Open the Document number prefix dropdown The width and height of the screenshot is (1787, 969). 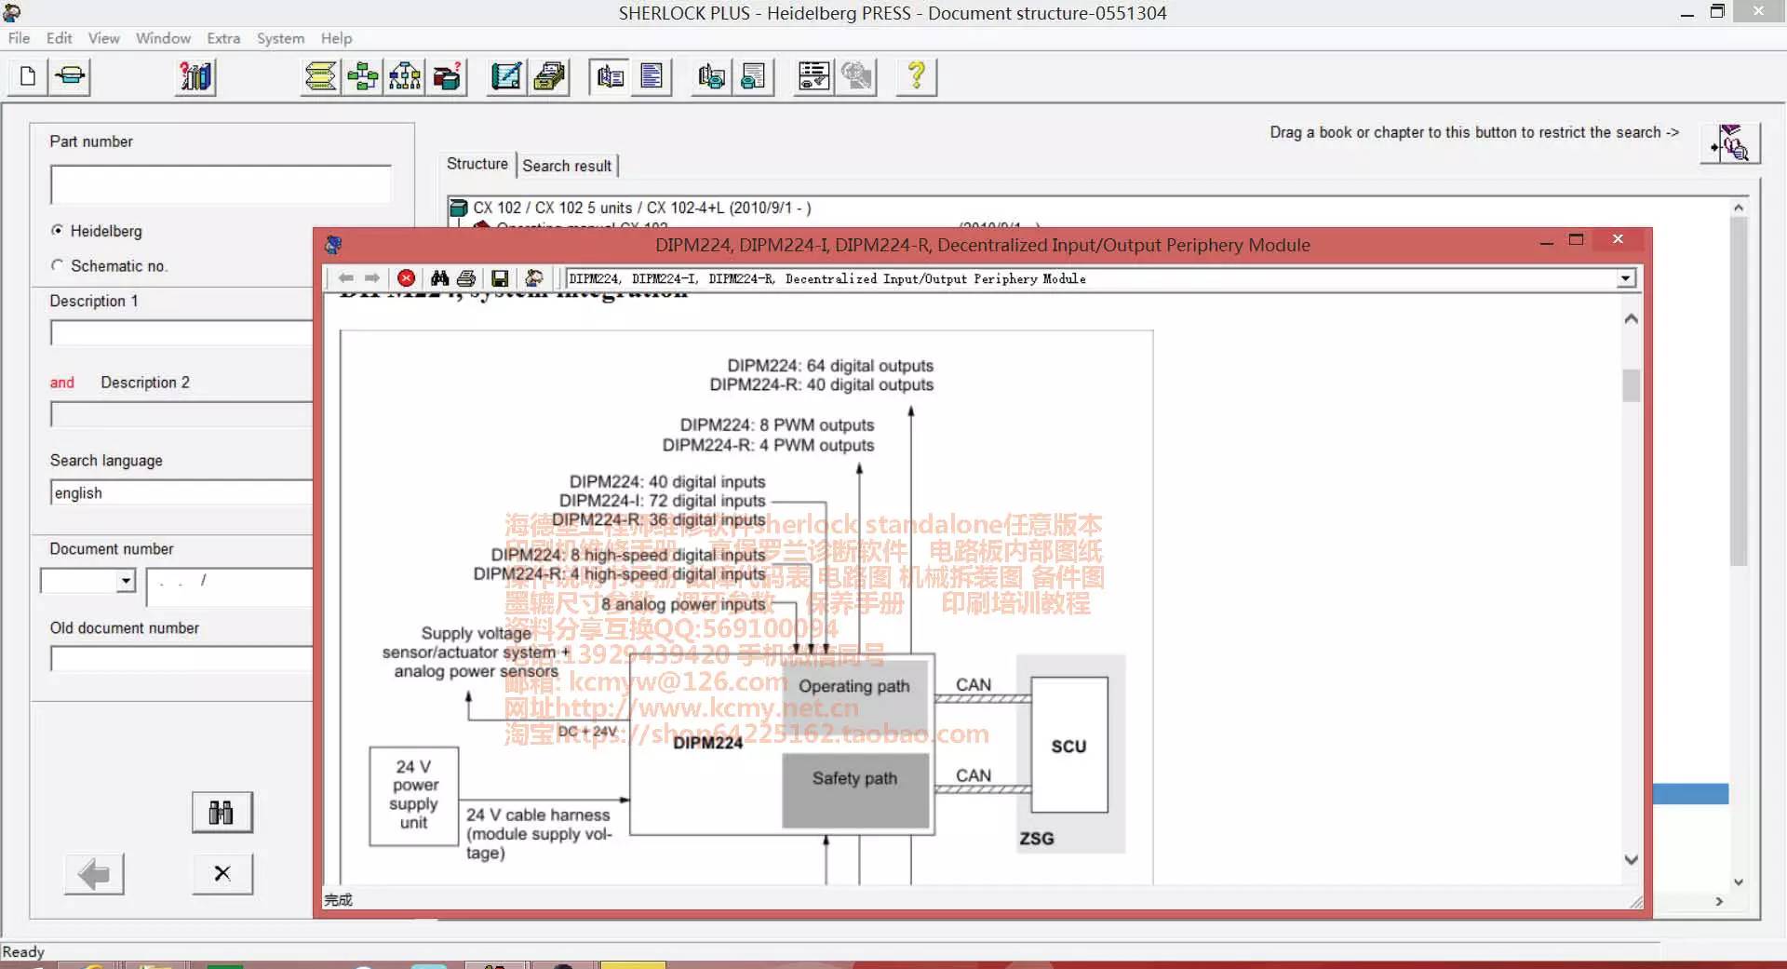tap(126, 581)
